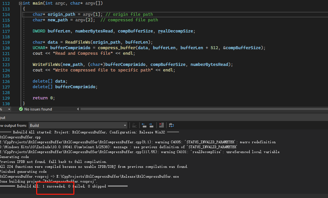Go to the next message in Output
The width and height of the screenshot is (328, 198).
[151, 125]
